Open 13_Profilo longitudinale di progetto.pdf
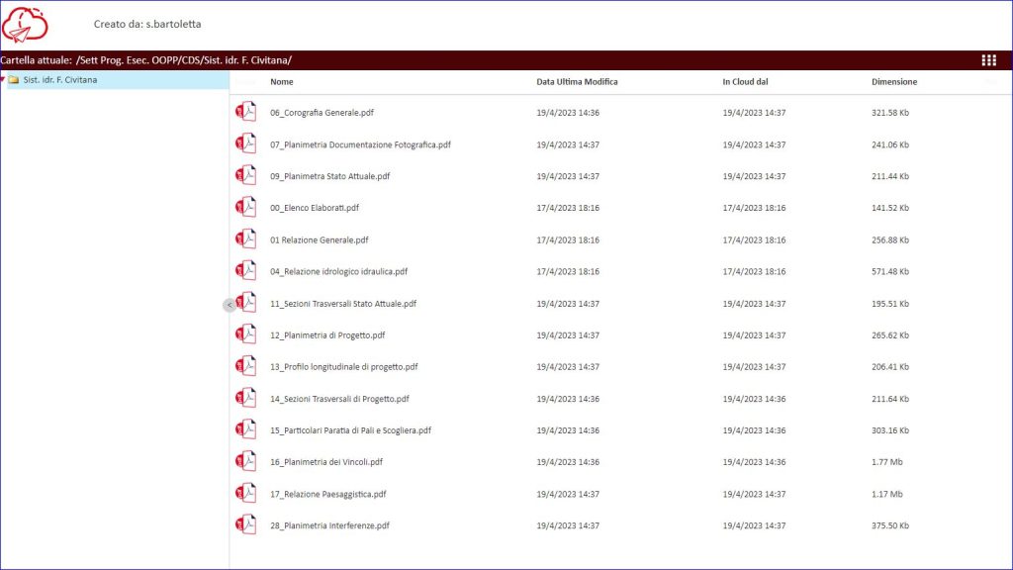Image resolution: width=1013 pixels, height=570 pixels. 343,367
